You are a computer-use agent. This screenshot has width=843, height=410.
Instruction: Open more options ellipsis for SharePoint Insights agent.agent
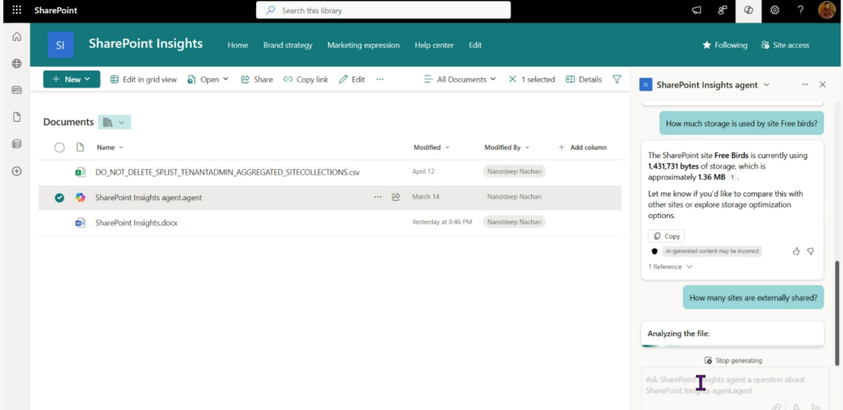tap(378, 198)
